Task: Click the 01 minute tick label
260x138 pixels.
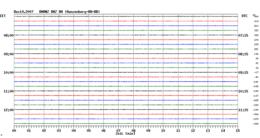Action: pos(29,131)
